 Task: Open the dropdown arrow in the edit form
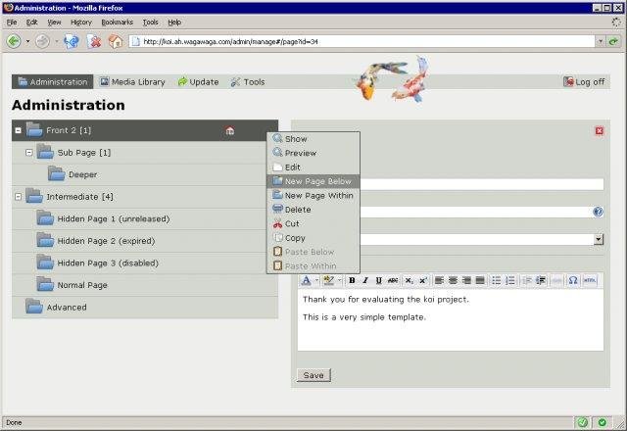(599, 239)
